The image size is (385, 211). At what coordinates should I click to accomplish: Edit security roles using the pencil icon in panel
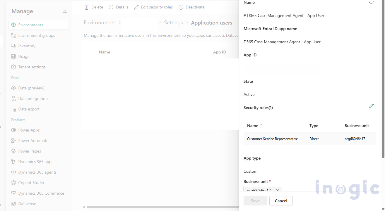coord(371,106)
